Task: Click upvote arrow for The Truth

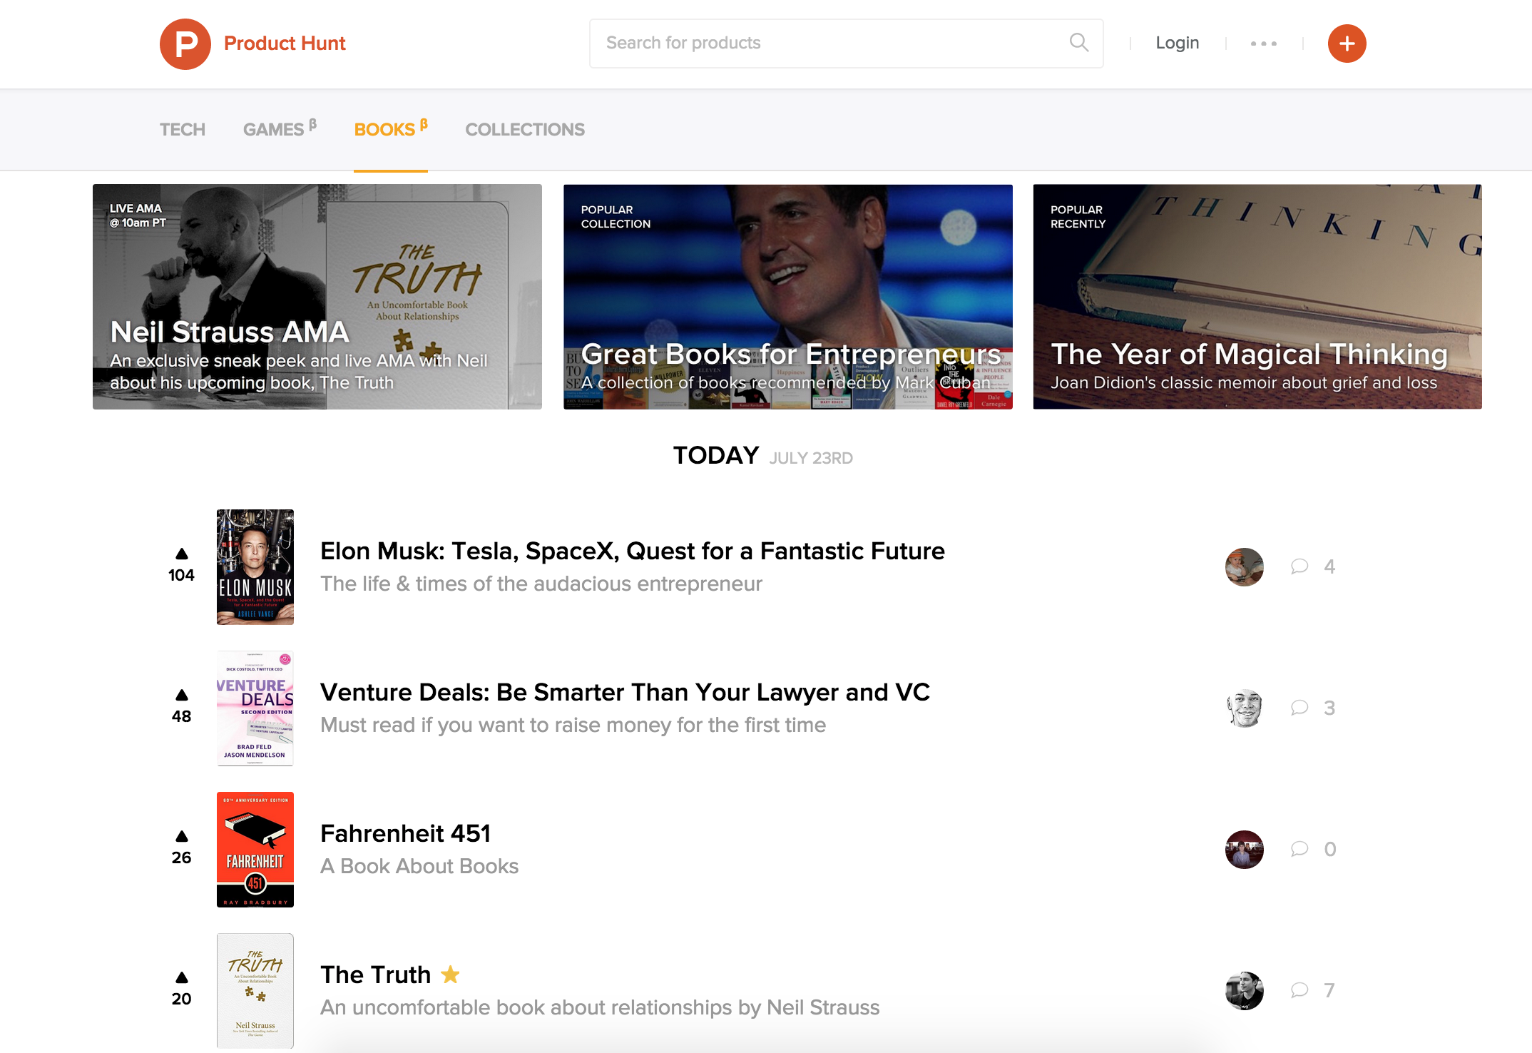Action: point(182,978)
